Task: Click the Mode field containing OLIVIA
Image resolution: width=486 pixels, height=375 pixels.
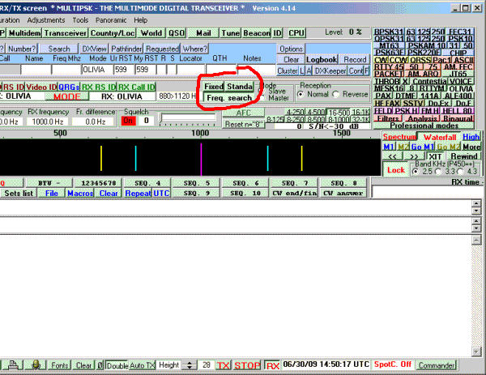Action: tap(97, 70)
